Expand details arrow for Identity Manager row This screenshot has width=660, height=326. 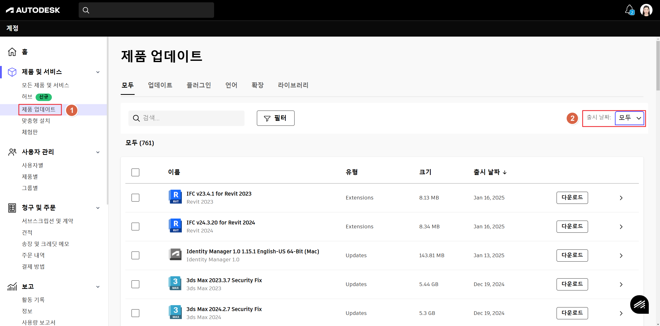pyautogui.click(x=621, y=256)
